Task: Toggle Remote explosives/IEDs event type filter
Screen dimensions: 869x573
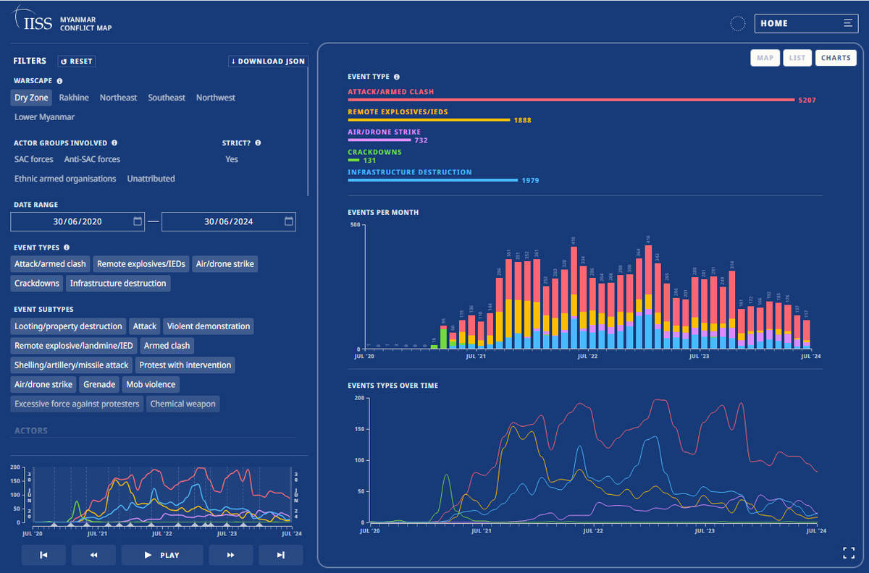Action: (x=141, y=264)
